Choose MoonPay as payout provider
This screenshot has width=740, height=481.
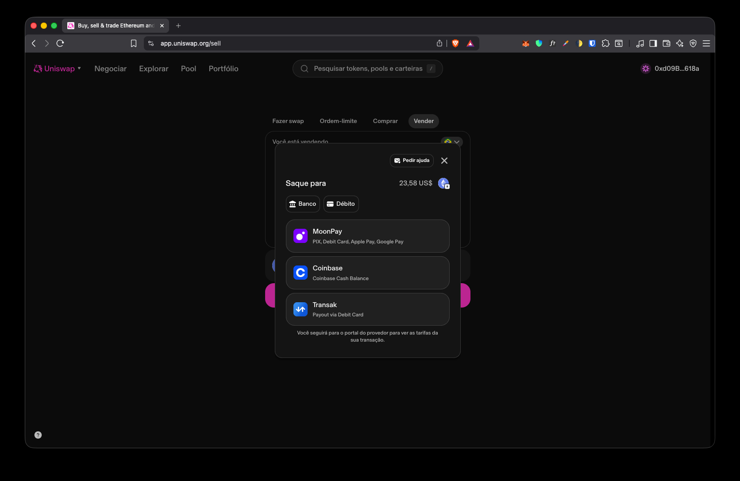(x=368, y=236)
